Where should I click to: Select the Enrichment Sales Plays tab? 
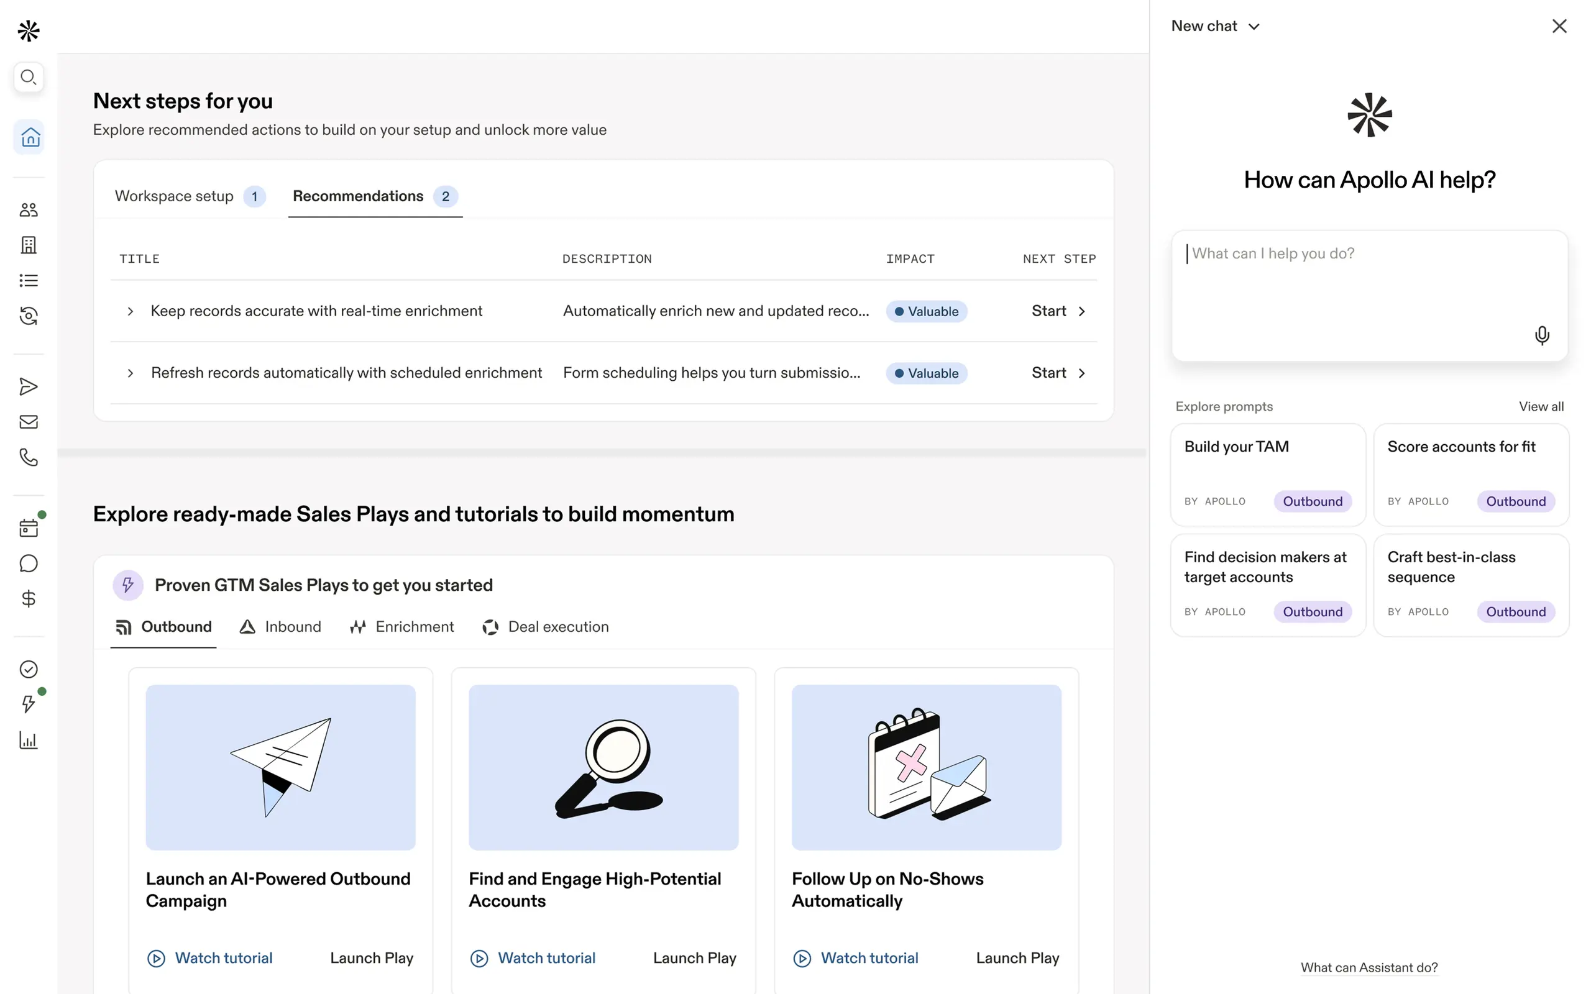[x=401, y=627]
